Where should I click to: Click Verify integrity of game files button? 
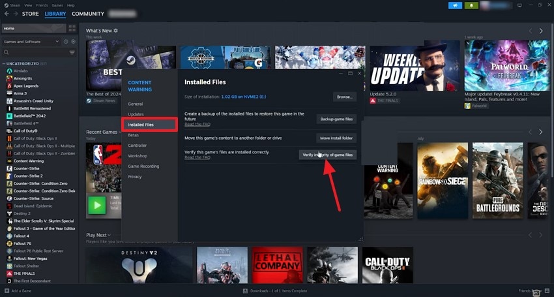(328, 155)
